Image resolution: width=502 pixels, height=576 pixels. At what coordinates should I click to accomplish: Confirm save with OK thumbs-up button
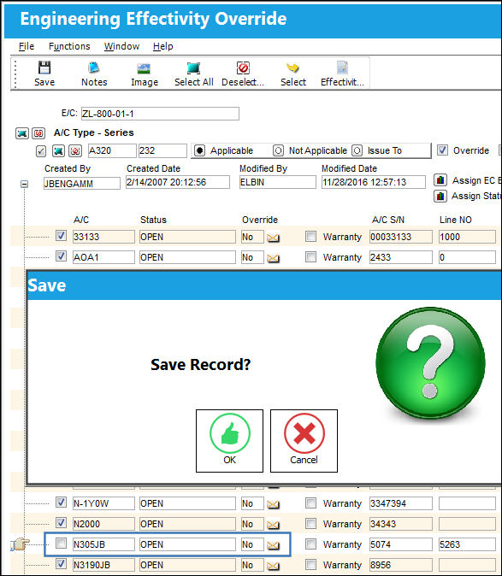[230, 441]
